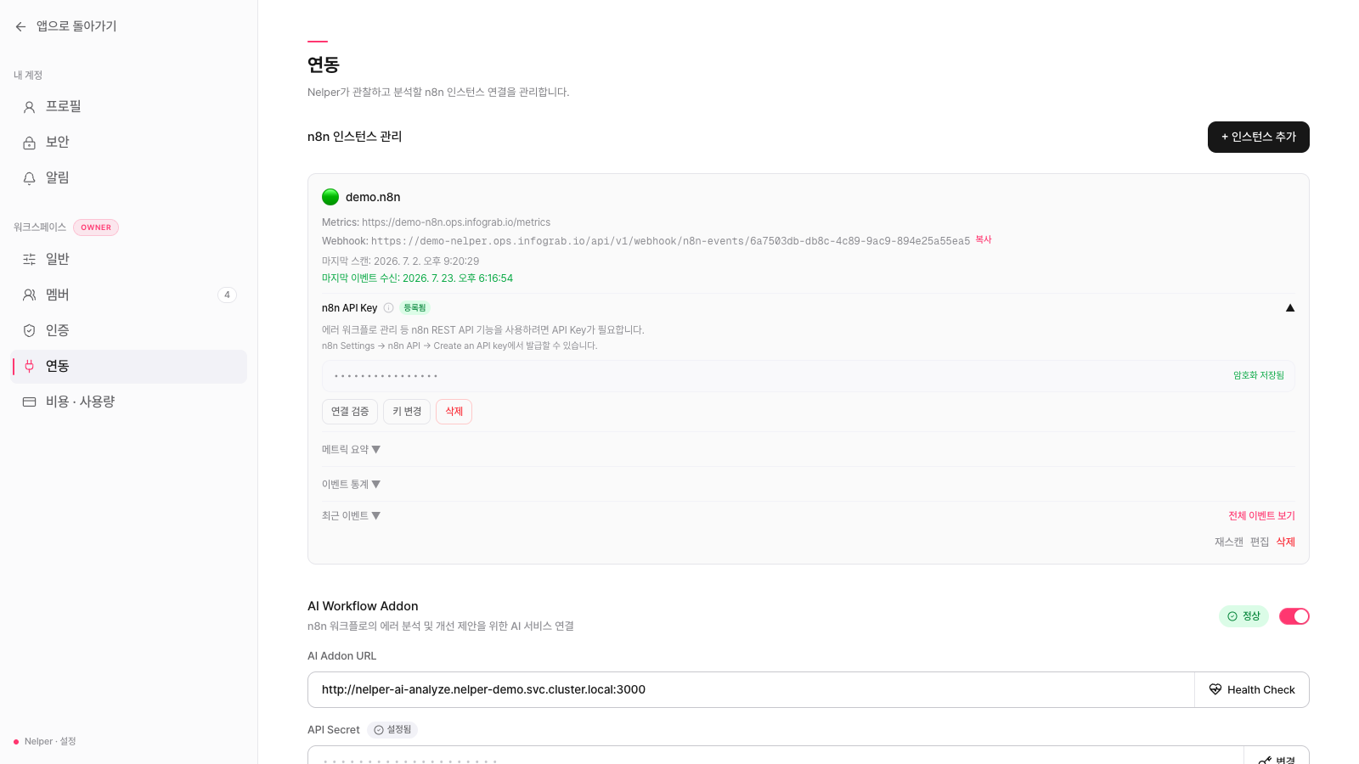Click the info icon beside n8n API Key
1359x764 pixels.
pyautogui.click(x=388, y=308)
